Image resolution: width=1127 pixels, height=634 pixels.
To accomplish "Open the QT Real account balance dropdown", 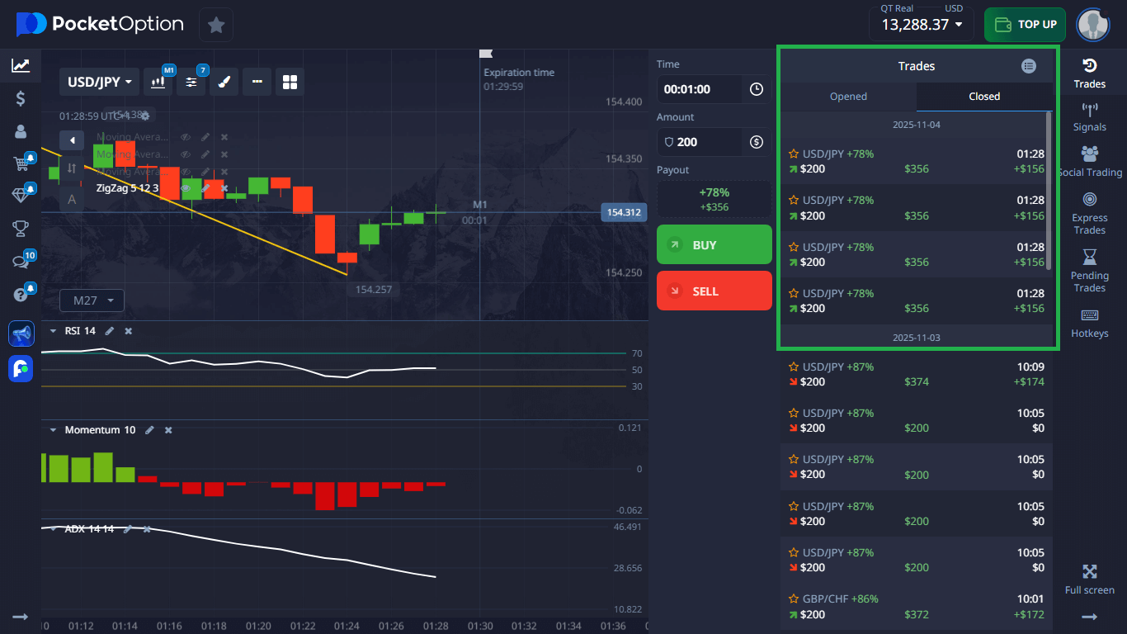I will coord(921,25).
